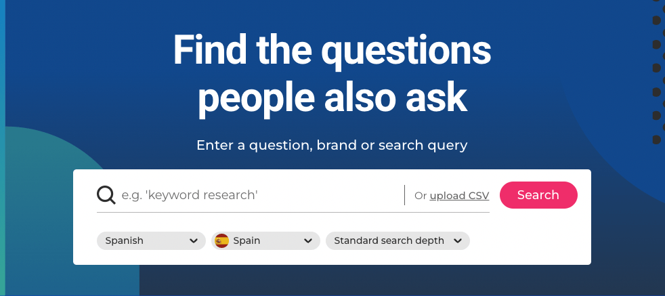Follow the upload CSV link
Screen dimensions: 665x296
(459, 196)
